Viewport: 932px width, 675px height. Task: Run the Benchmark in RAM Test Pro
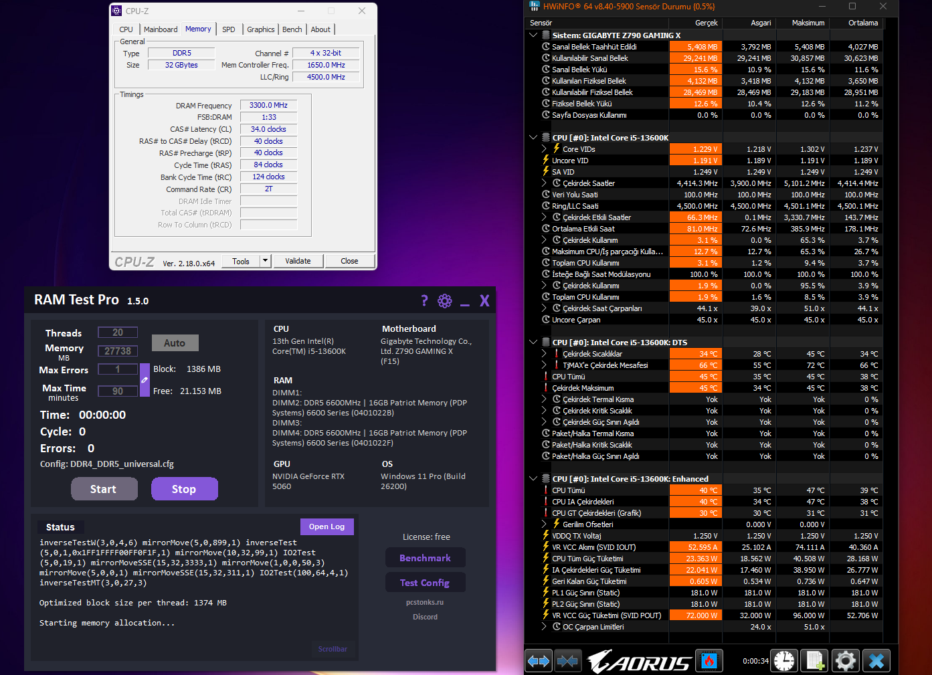[x=425, y=558]
